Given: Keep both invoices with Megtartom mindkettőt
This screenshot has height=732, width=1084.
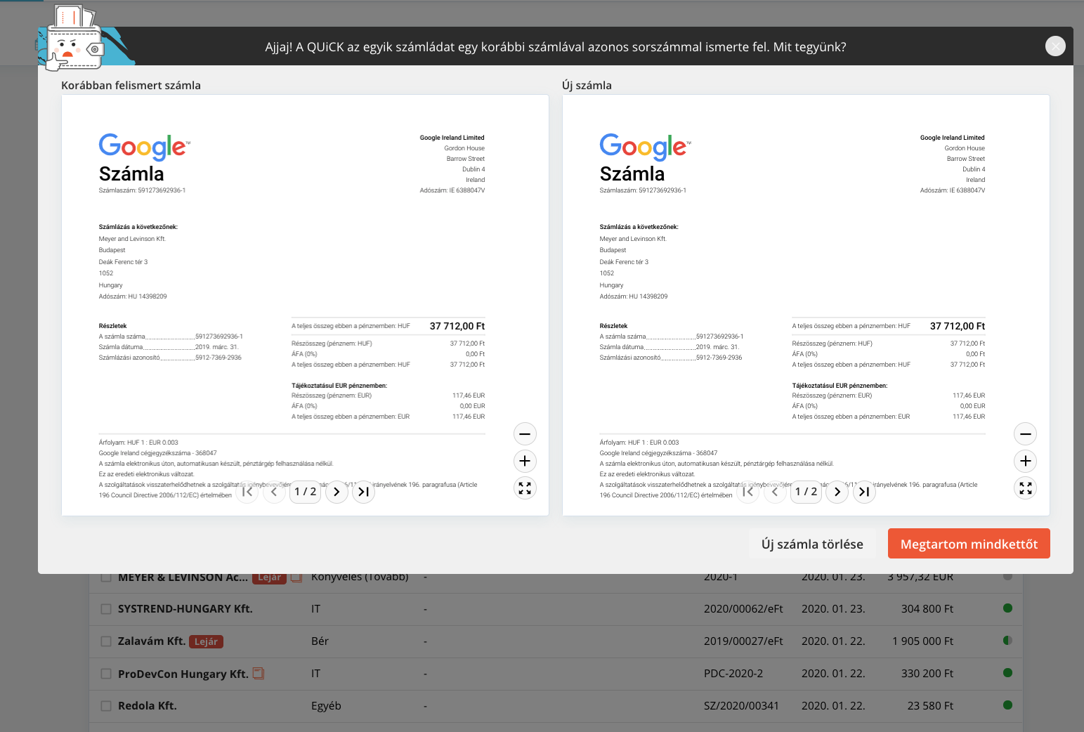Looking at the screenshot, I should pos(969,544).
